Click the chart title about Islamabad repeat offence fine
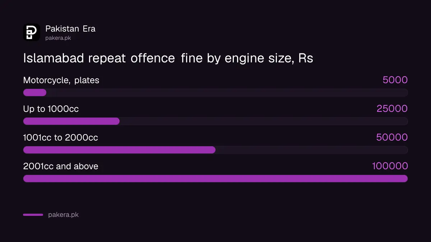 168,58
